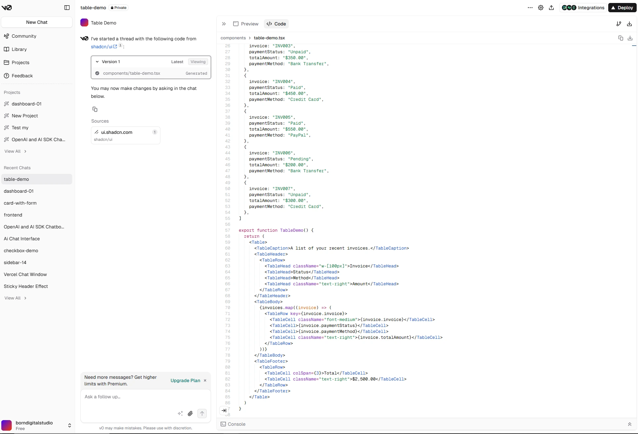The height and width of the screenshot is (434, 638).
Task: Focus the Ask a follow up input
Action: click(146, 397)
